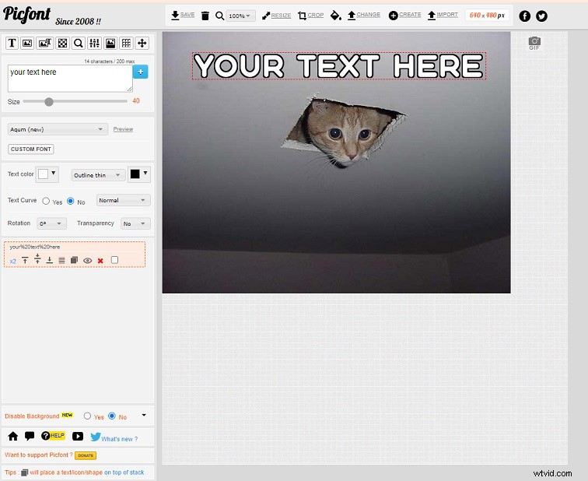Open the 100% zoom level dropdown

(x=240, y=16)
